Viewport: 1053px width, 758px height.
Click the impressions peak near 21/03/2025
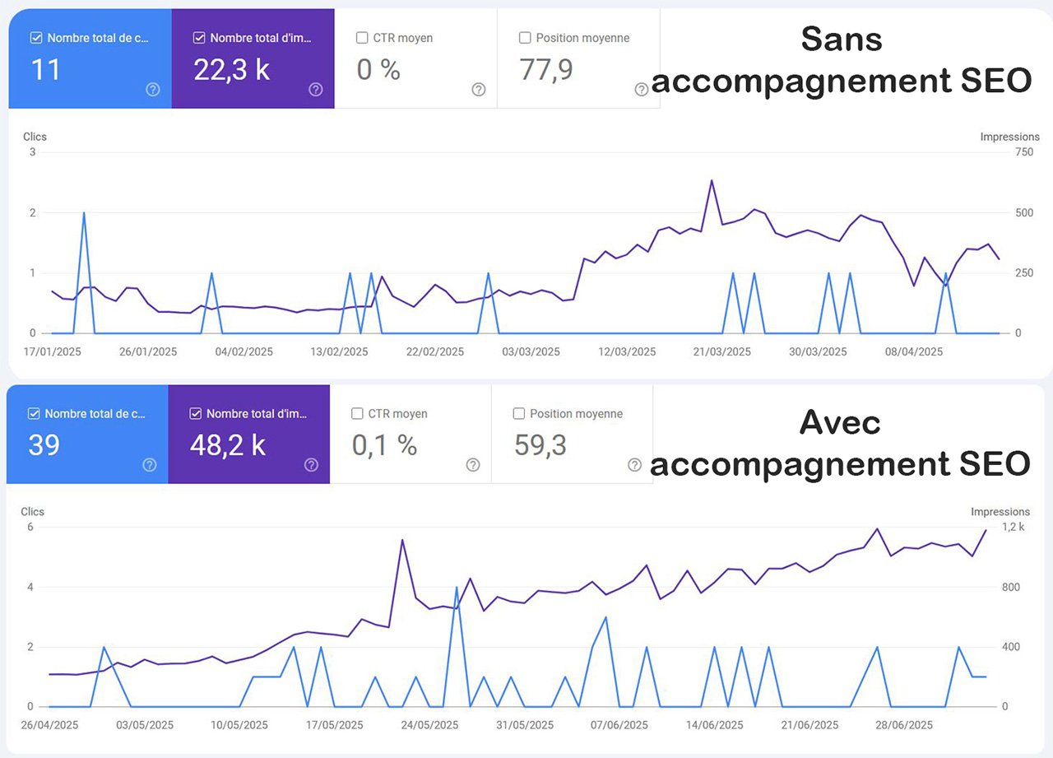(x=712, y=179)
